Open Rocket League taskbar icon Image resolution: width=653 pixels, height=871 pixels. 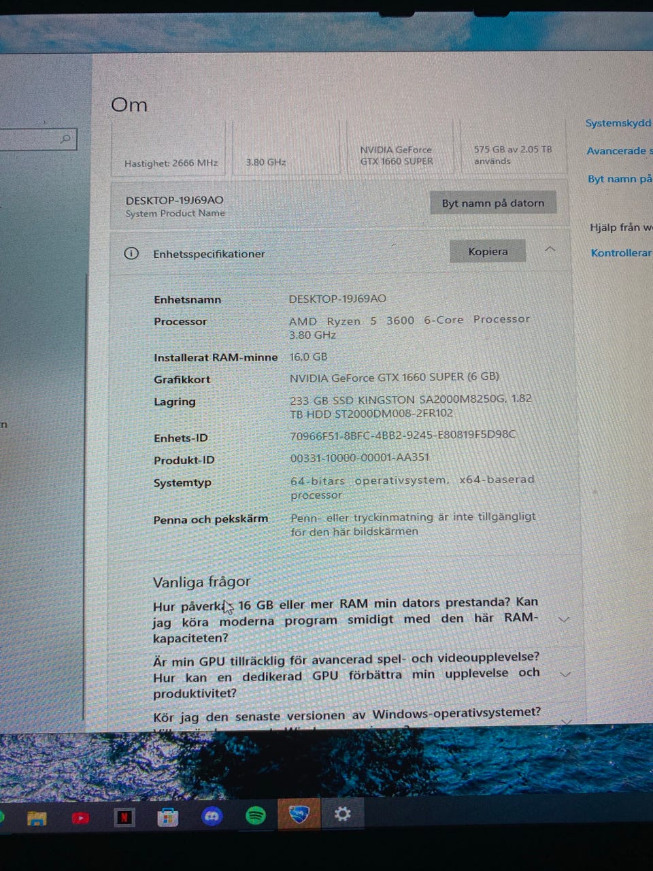[x=299, y=814]
